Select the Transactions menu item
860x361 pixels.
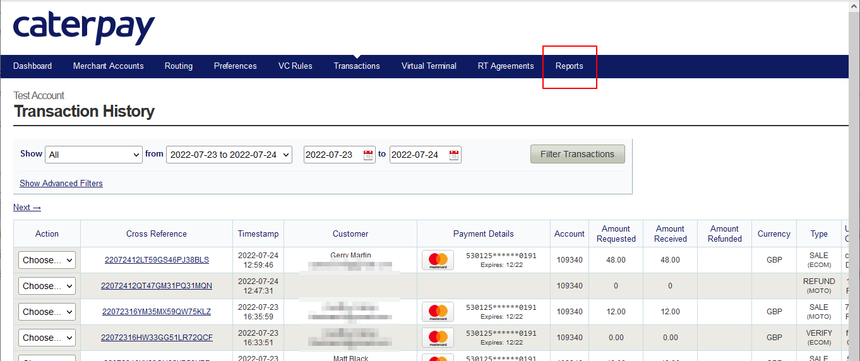tap(357, 66)
